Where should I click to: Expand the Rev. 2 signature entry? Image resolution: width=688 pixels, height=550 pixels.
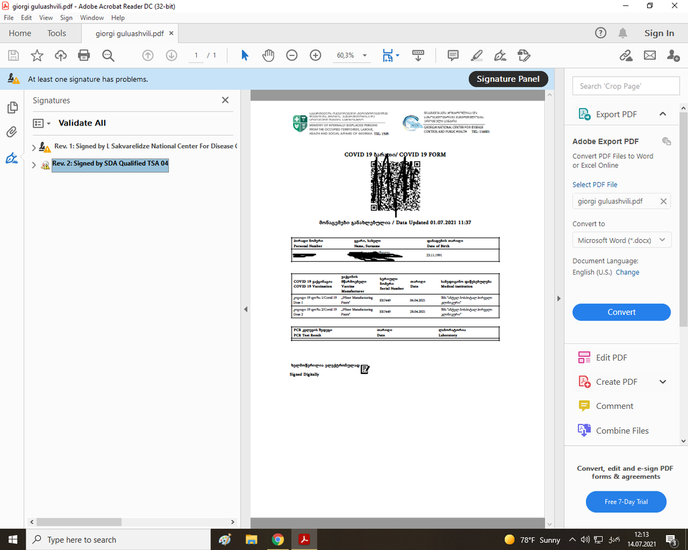pos(34,165)
